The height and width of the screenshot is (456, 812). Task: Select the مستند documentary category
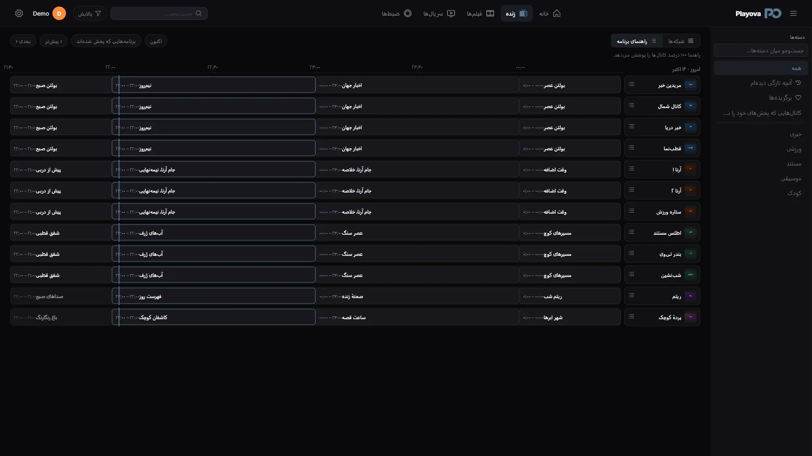(x=761, y=163)
